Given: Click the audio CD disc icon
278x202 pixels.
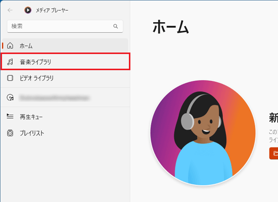Looking at the screenshot, I should tap(10, 97).
